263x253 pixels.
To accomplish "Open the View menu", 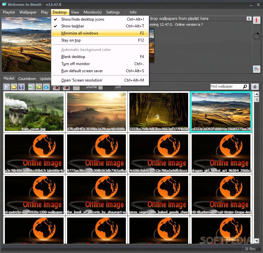I will pos(75,12).
